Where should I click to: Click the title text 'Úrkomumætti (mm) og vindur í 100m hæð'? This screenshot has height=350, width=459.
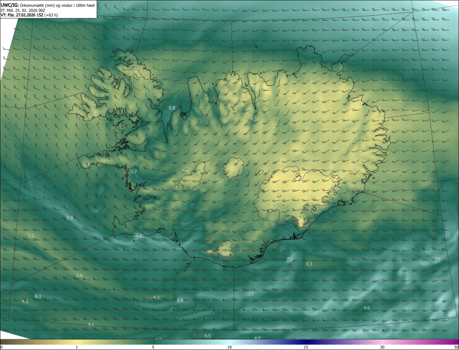click(57, 5)
